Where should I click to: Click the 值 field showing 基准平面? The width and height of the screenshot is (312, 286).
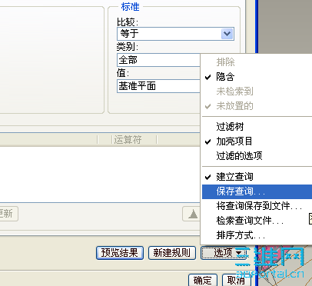coord(158,86)
